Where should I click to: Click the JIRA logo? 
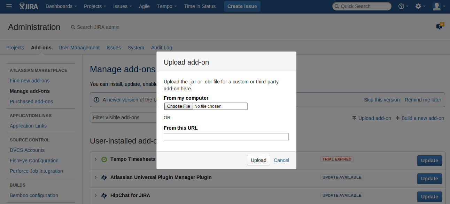coord(29,6)
